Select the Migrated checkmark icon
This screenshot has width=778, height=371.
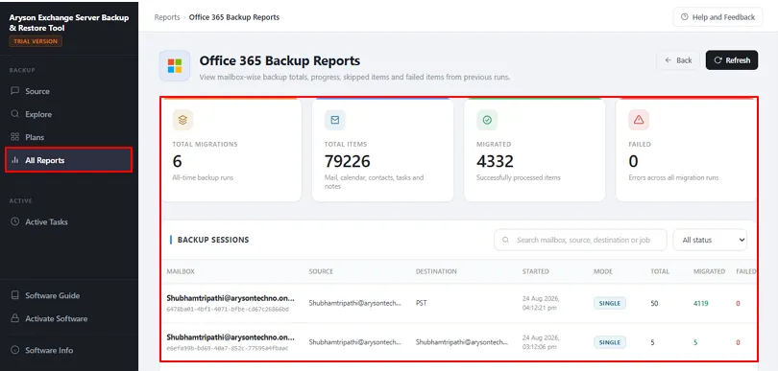point(487,120)
